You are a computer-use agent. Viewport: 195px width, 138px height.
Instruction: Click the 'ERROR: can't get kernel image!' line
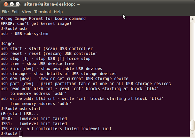coord(36,24)
